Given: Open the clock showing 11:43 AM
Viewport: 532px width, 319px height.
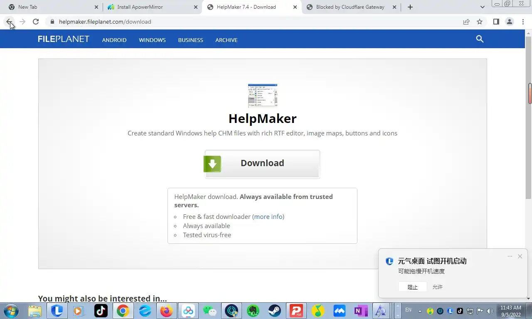Looking at the screenshot, I should pyautogui.click(x=511, y=311).
